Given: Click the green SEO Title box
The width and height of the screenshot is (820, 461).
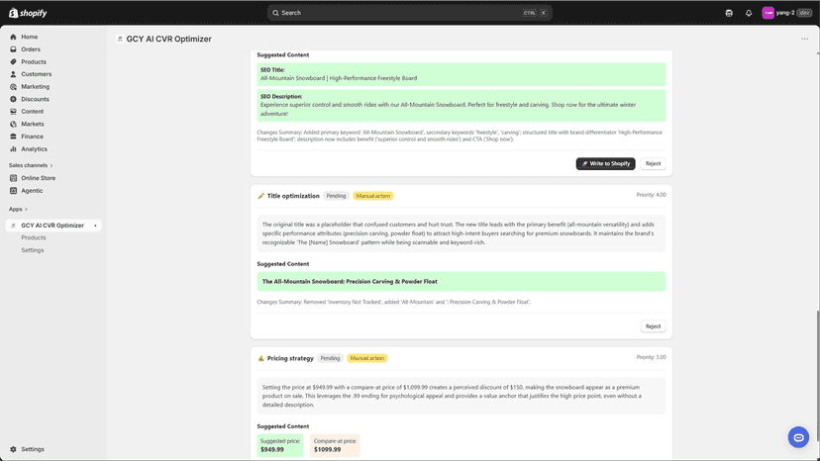Looking at the screenshot, I should click(x=461, y=74).
